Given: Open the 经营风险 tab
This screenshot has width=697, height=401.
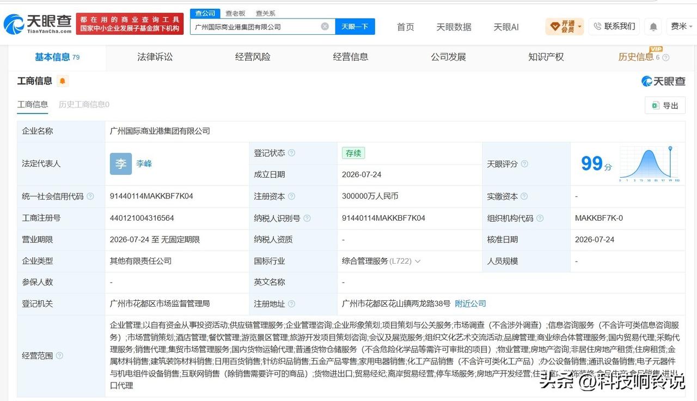Looking at the screenshot, I should pos(253,57).
